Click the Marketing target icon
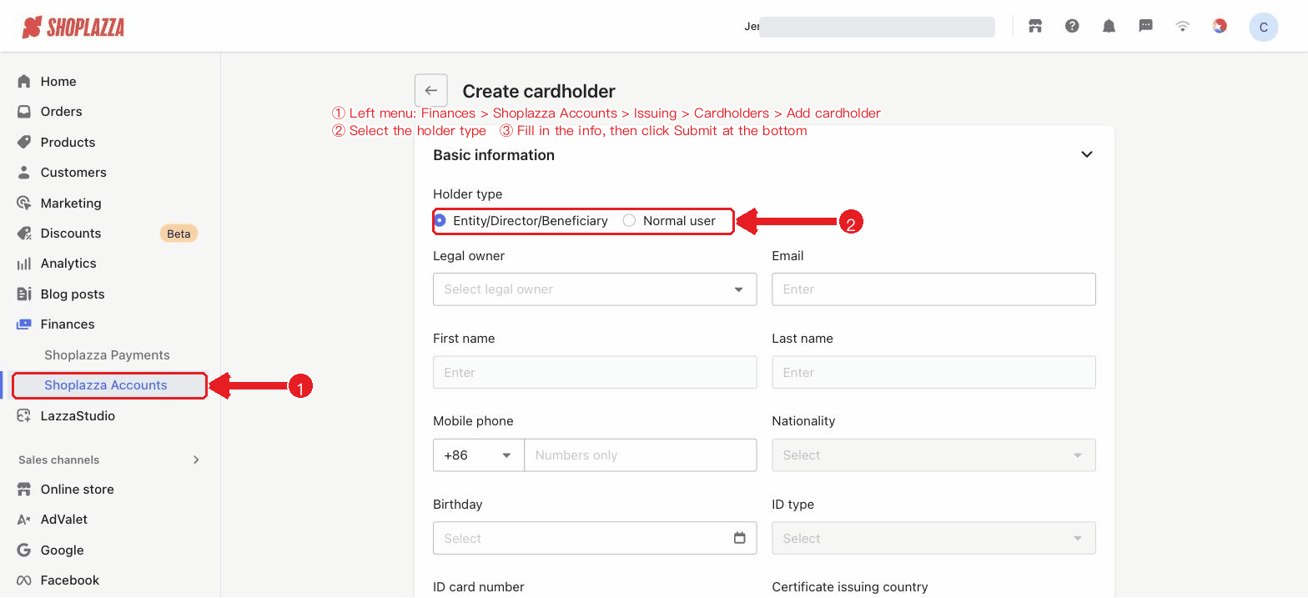1308x598 pixels. click(x=24, y=203)
